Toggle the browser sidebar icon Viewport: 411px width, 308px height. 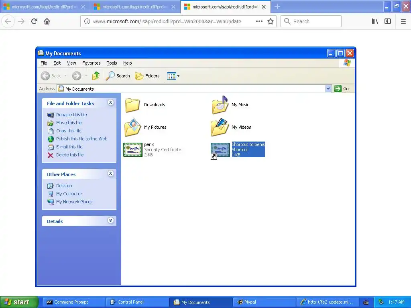click(388, 22)
